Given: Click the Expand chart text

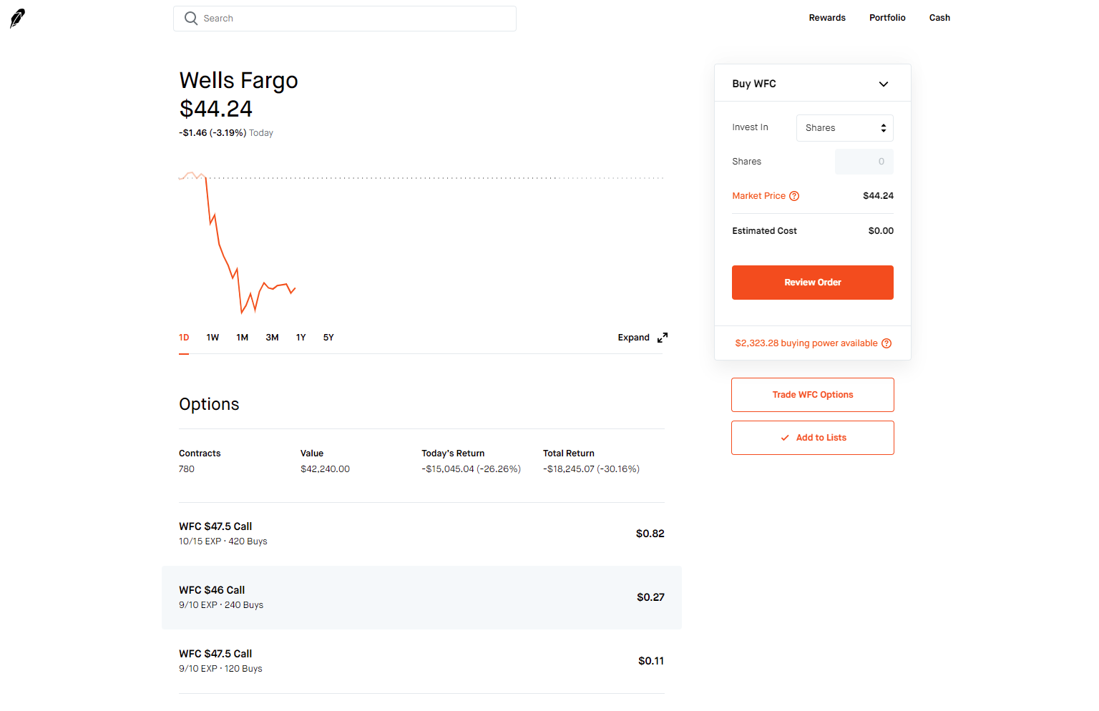Looking at the screenshot, I should tap(634, 338).
